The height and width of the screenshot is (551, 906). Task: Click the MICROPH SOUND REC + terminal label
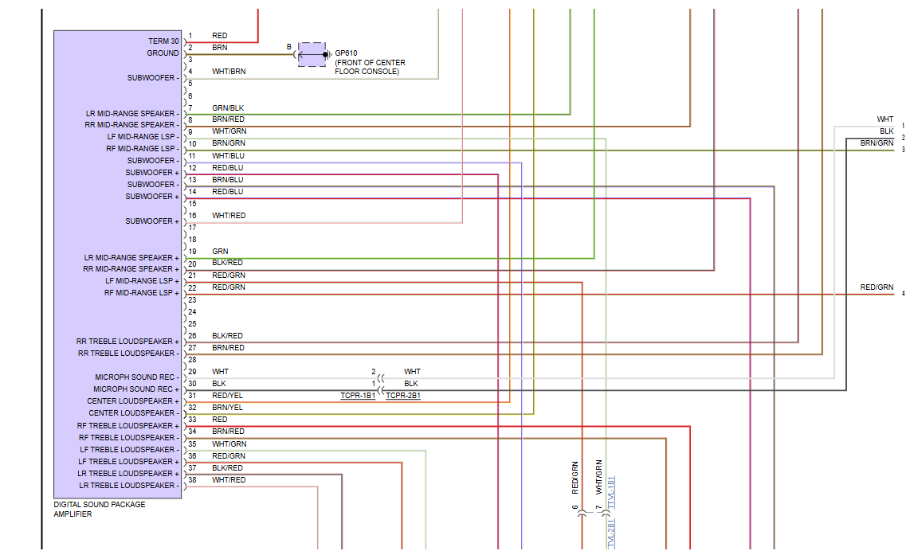(x=135, y=389)
